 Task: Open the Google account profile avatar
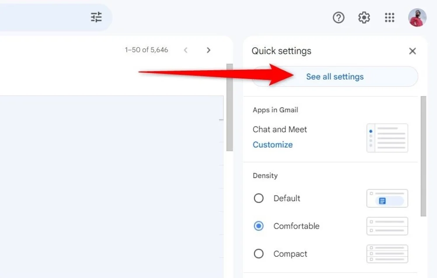(417, 17)
